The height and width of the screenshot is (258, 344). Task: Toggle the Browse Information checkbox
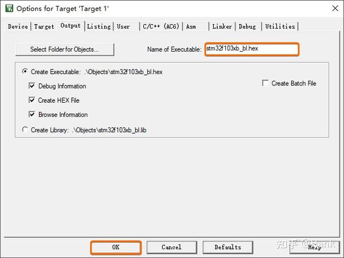pos(32,114)
